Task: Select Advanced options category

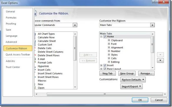Action: point(11,42)
